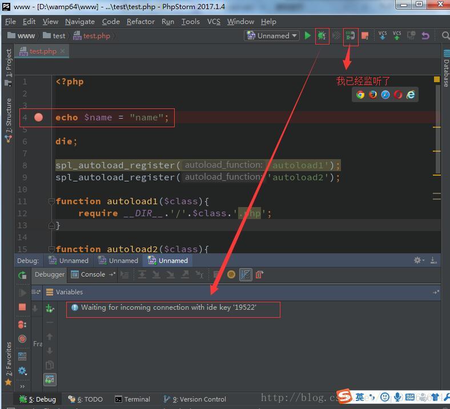Open the Refactor menu
The height and width of the screenshot is (409, 450).
pos(140,22)
